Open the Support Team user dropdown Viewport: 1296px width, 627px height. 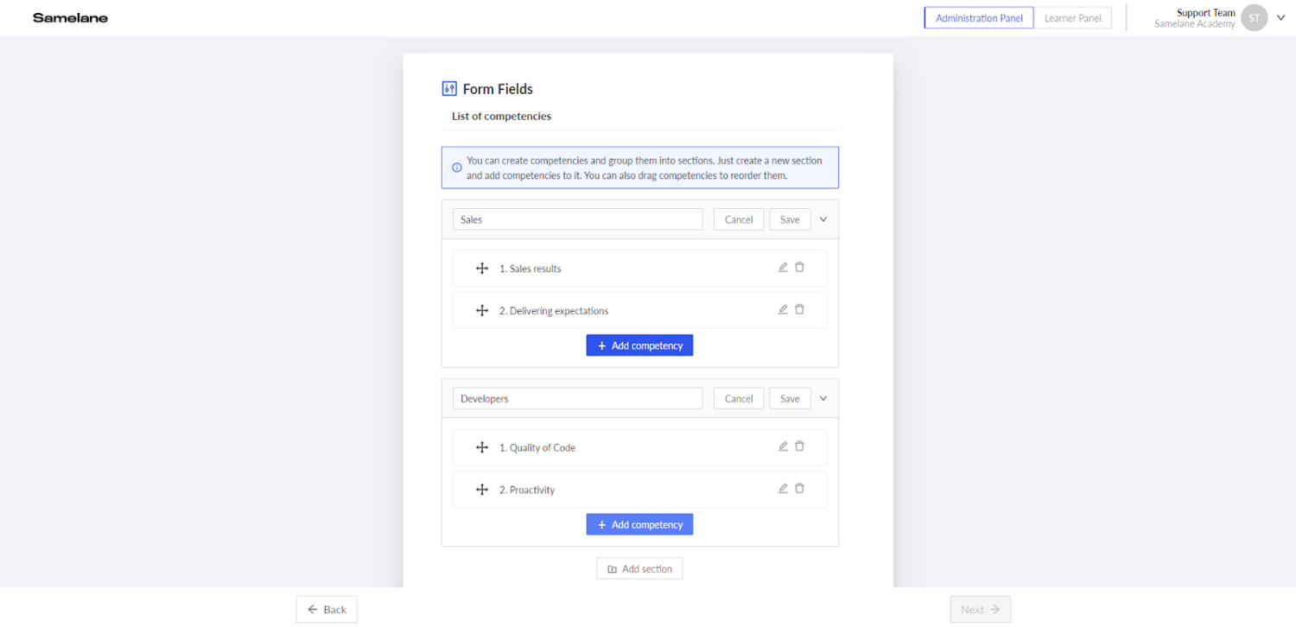pyautogui.click(x=1280, y=17)
